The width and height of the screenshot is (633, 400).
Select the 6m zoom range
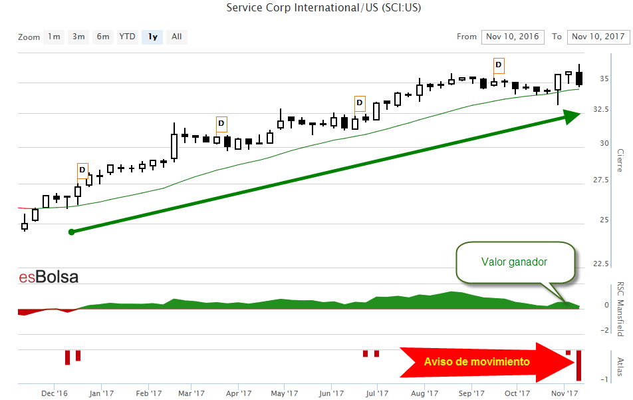pyautogui.click(x=103, y=37)
